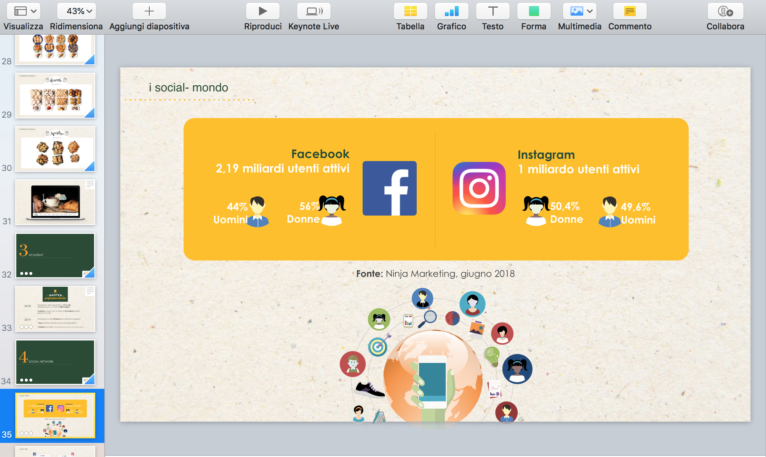Open the 43% zoom dropdown

[x=76, y=11]
